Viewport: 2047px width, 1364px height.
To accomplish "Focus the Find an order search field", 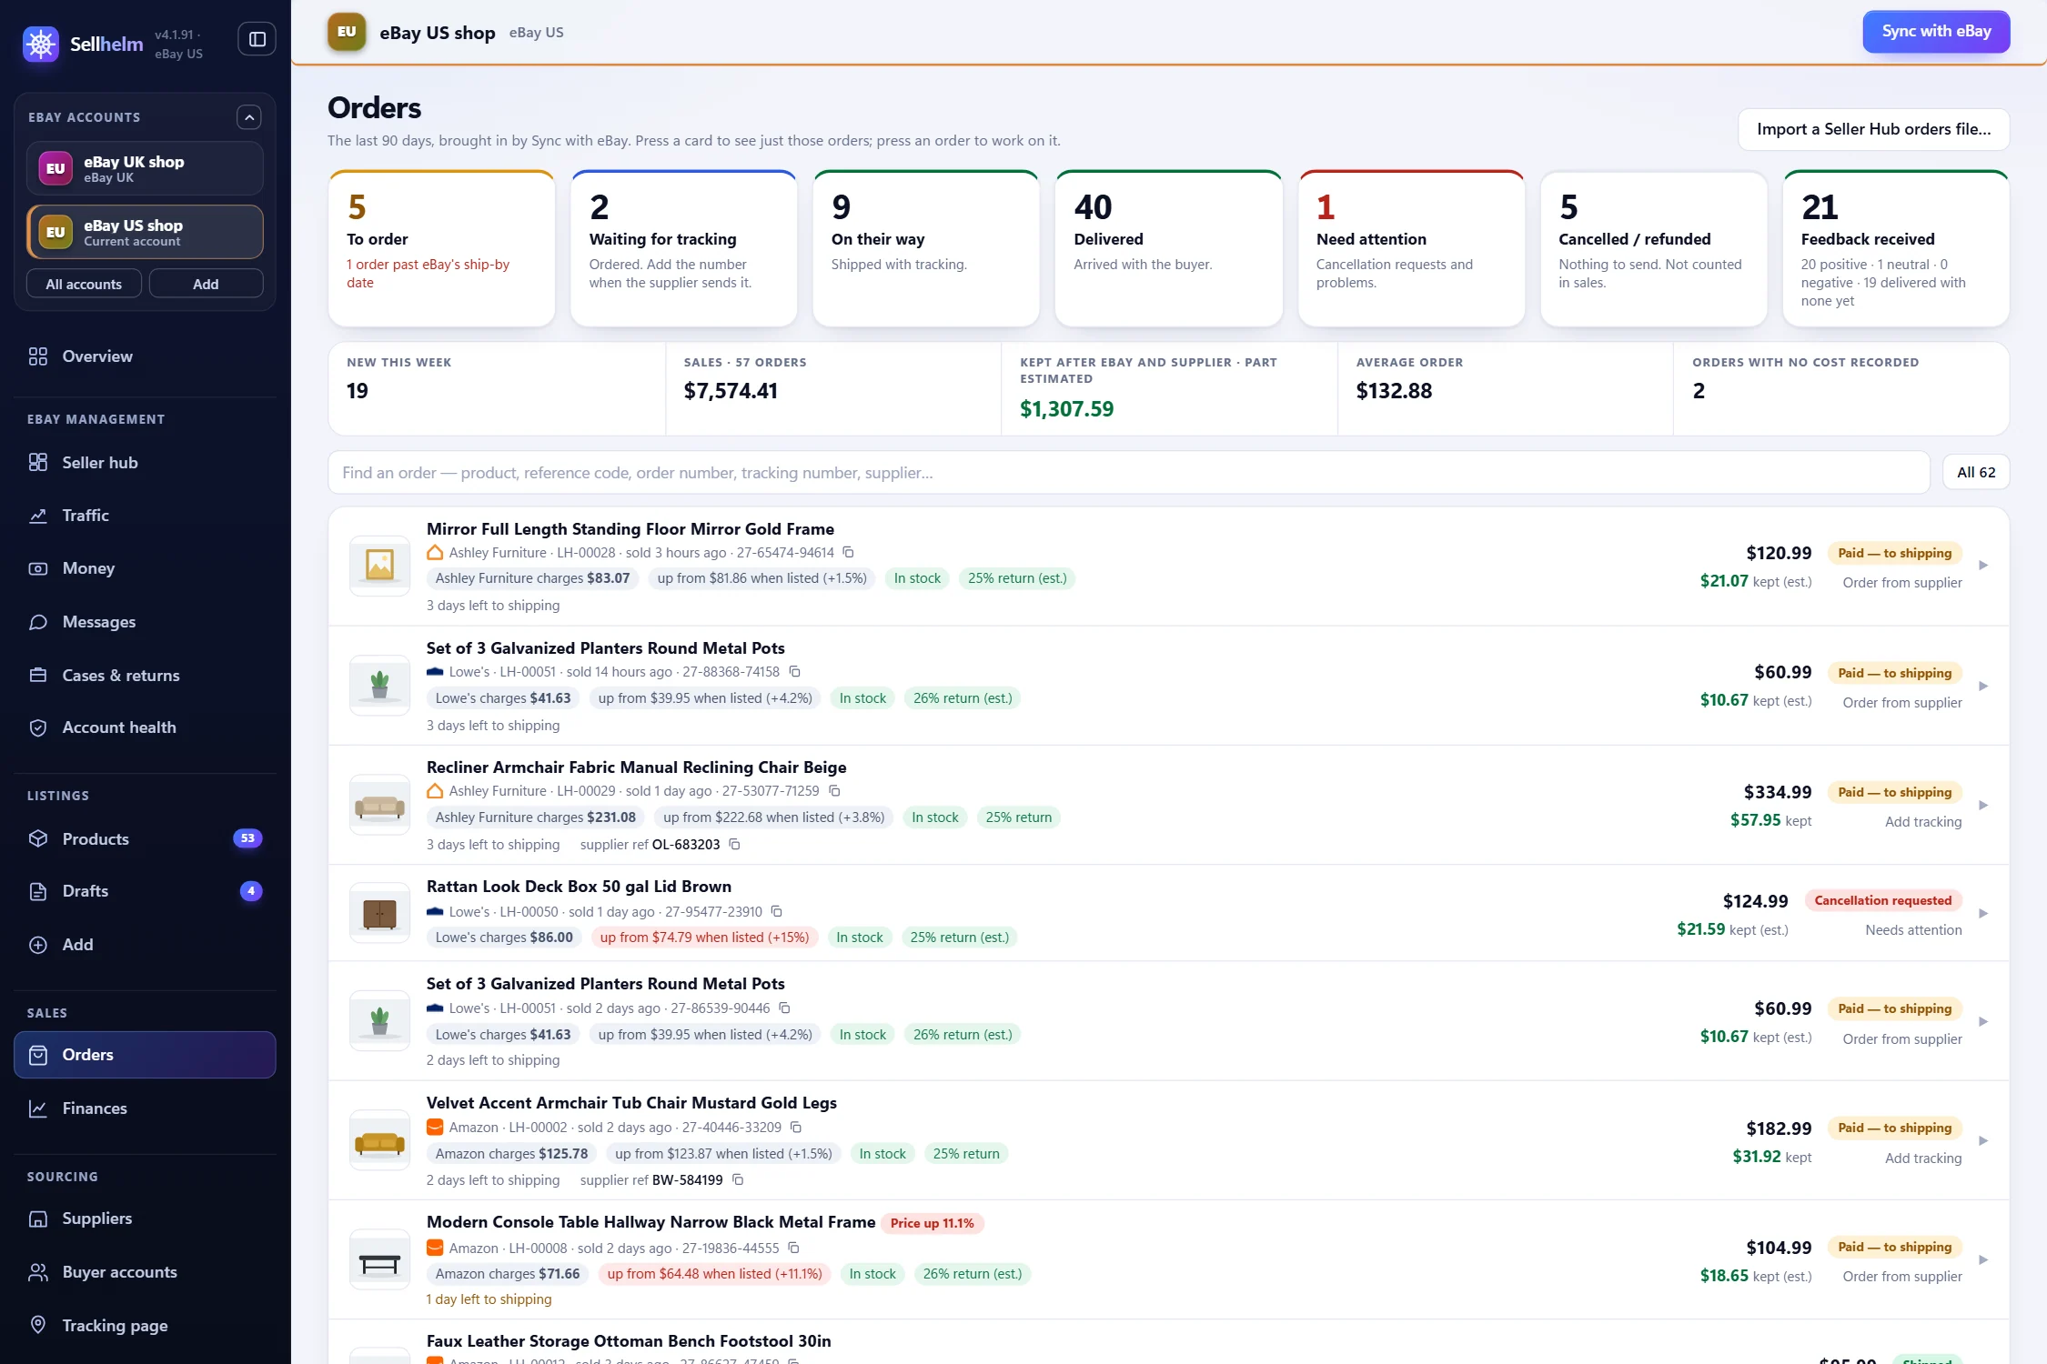I will pyautogui.click(x=1129, y=473).
